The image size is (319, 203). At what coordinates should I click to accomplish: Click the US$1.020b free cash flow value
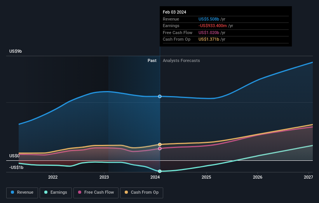click(209, 33)
